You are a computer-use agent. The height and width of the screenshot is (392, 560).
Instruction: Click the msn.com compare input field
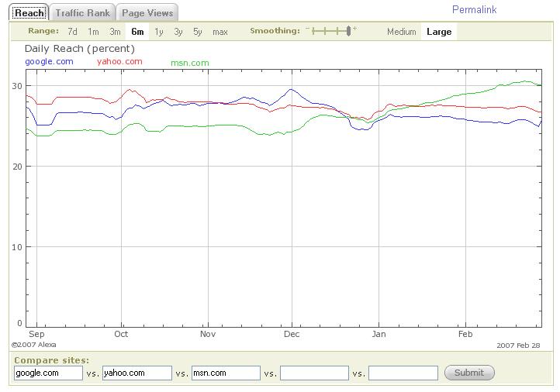226,373
